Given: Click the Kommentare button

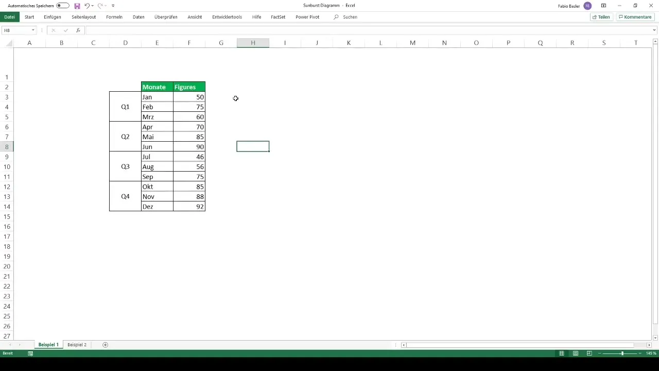Looking at the screenshot, I should coord(635,17).
